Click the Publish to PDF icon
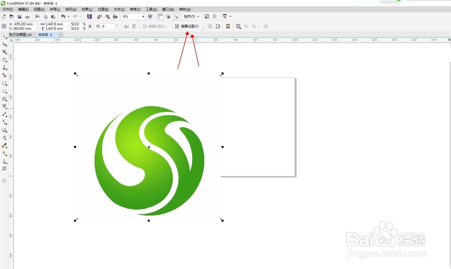This screenshot has width=451, height=269. [x=115, y=16]
